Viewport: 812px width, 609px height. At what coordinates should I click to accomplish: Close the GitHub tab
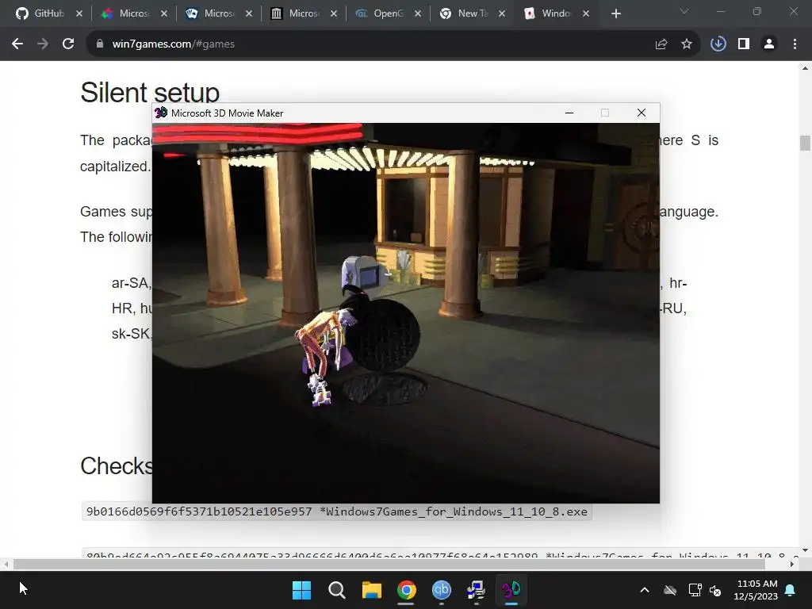(79, 13)
